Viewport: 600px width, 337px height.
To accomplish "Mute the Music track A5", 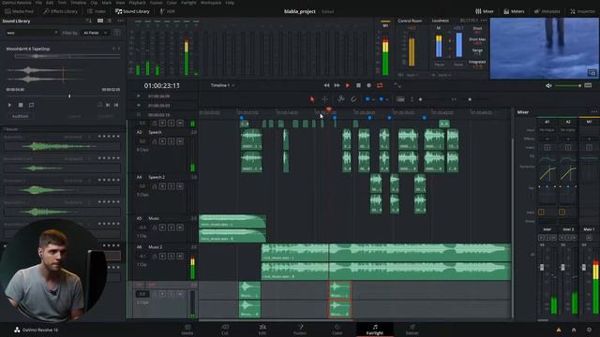I will click(x=180, y=227).
